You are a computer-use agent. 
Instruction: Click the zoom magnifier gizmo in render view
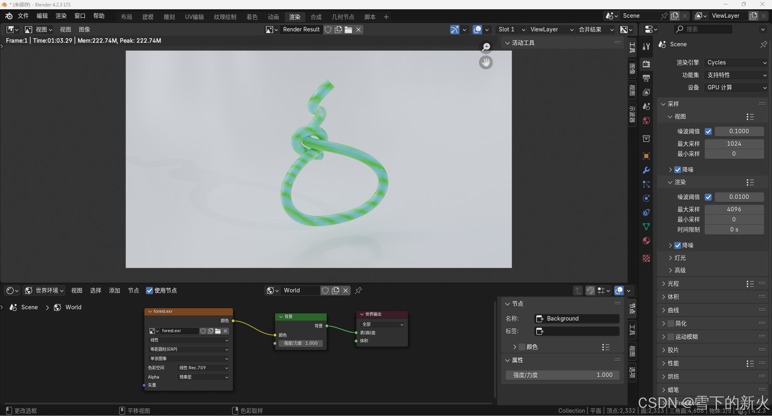[486, 47]
